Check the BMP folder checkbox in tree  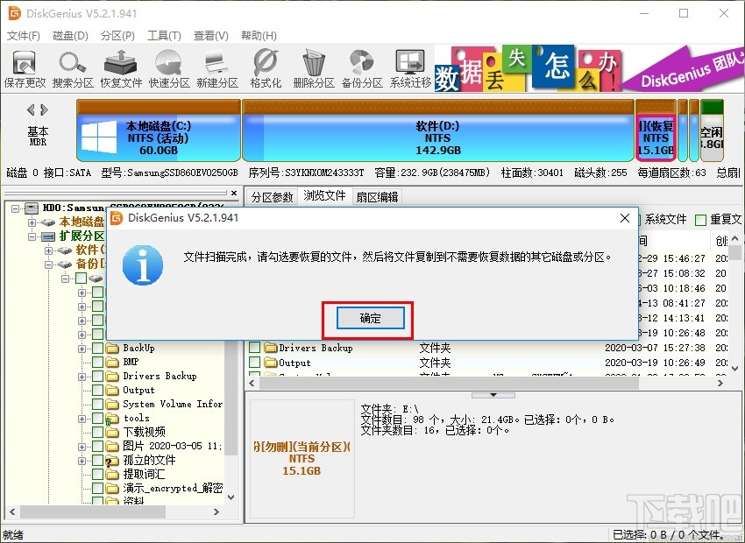(x=97, y=363)
